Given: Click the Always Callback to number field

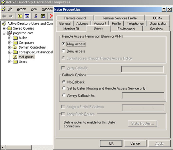Looking at the screenshot, I should [143, 95].
